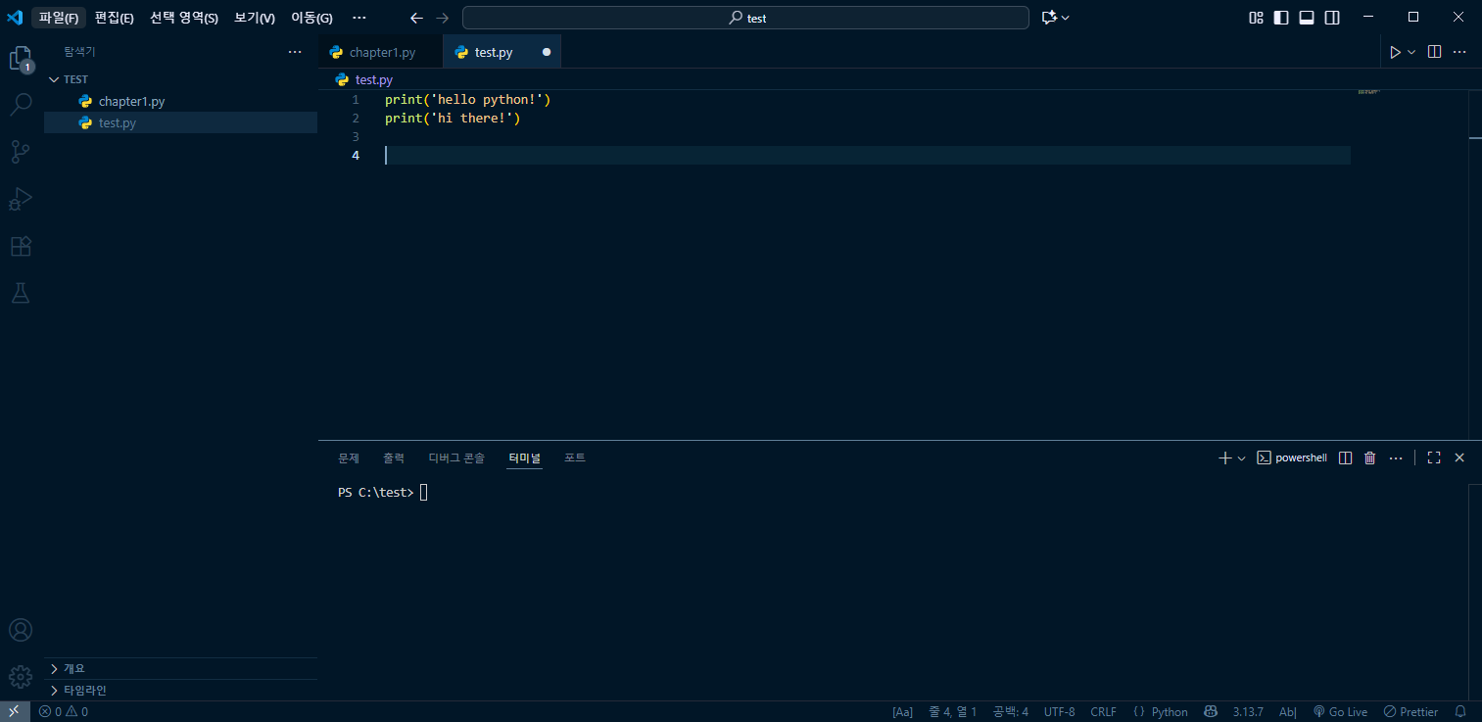Show problems via errors and warnings counter
The height and width of the screenshot is (722, 1482).
64,712
